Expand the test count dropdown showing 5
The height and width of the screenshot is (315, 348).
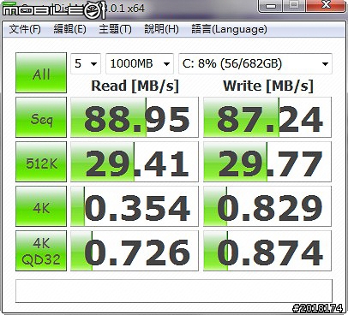pyautogui.click(x=86, y=63)
